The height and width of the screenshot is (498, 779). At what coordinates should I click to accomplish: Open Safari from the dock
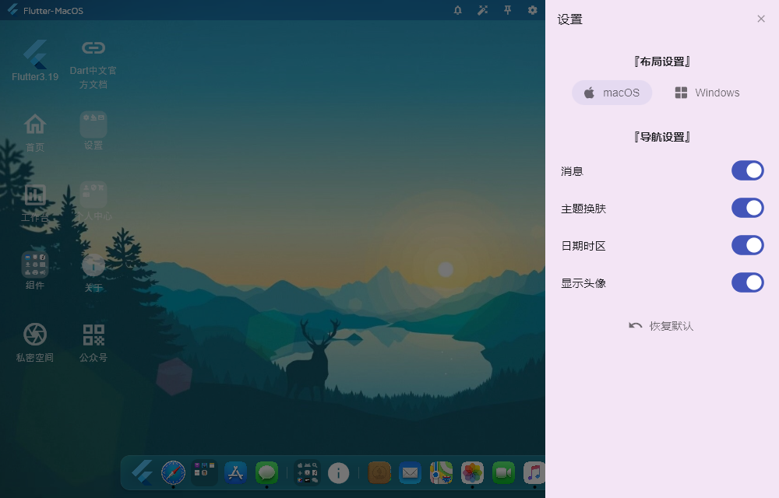(x=172, y=472)
